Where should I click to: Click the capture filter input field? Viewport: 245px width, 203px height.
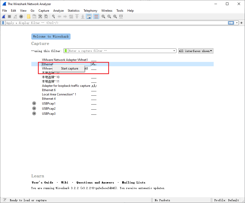[x=120, y=51]
